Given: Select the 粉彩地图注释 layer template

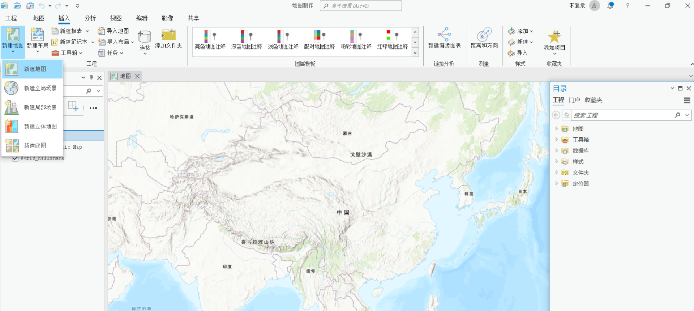Looking at the screenshot, I should tap(356, 40).
